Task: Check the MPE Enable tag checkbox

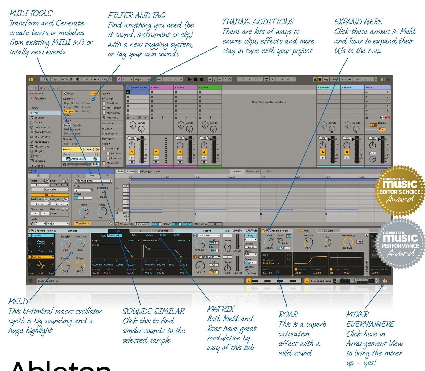Action: pyautogui.click(x=104, y=108)
